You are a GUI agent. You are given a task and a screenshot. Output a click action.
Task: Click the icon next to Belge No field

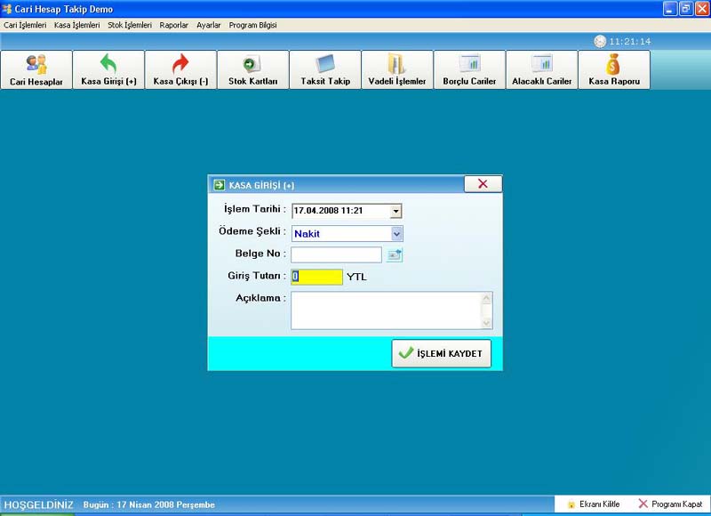395,255
